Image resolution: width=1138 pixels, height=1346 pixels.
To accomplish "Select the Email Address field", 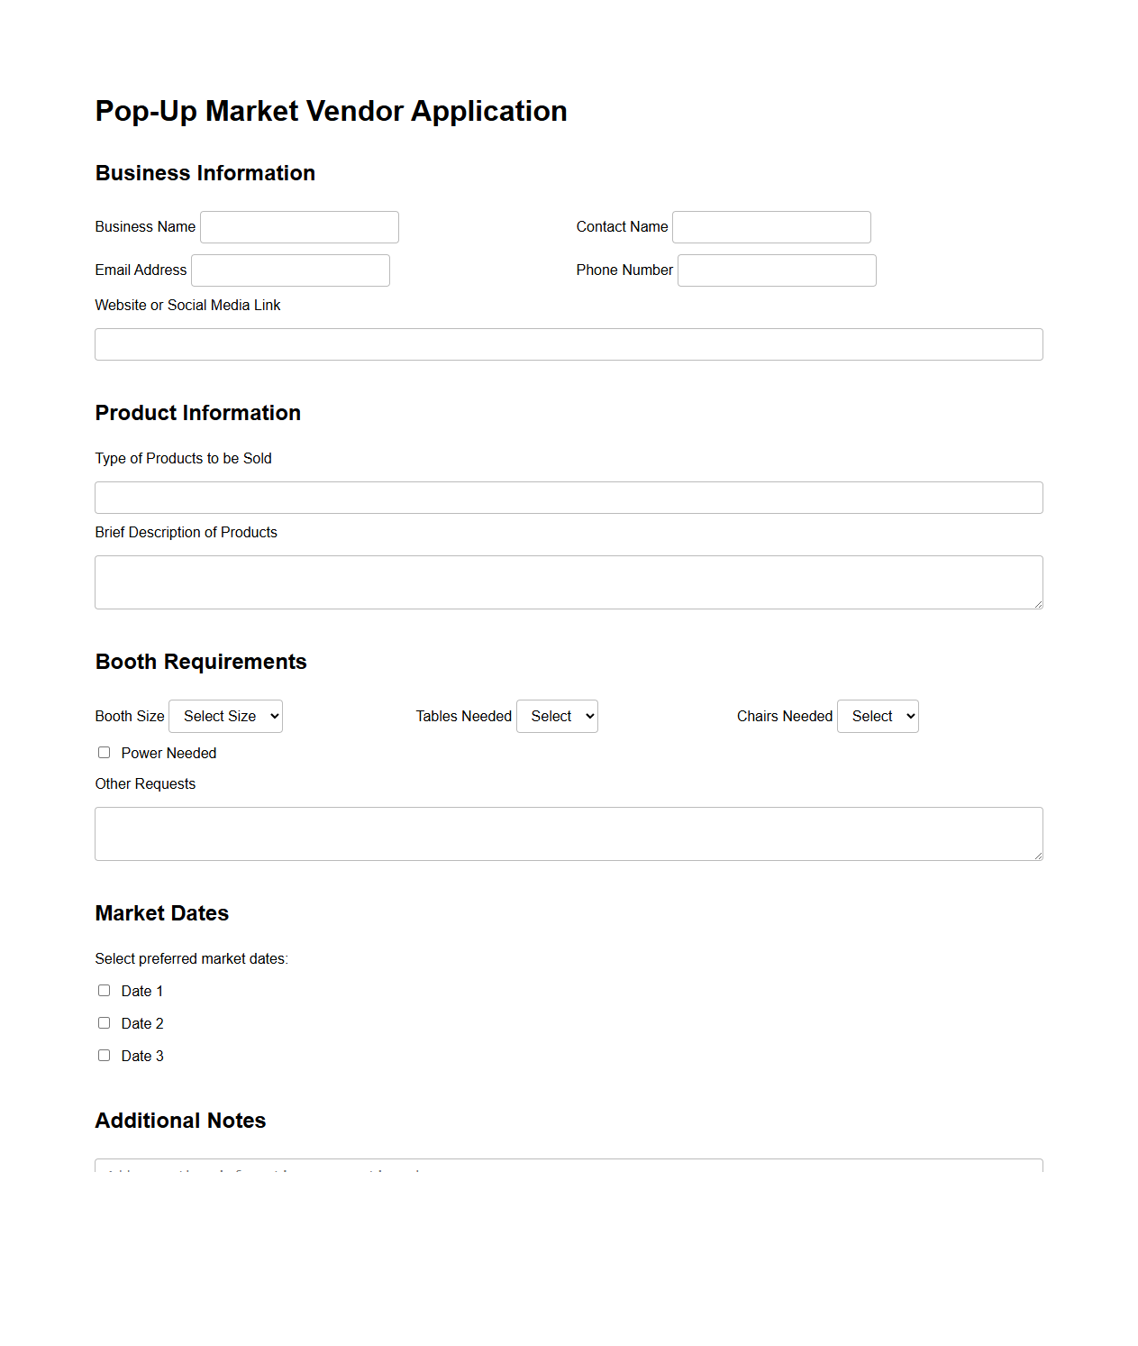I will tap(290, 270).
